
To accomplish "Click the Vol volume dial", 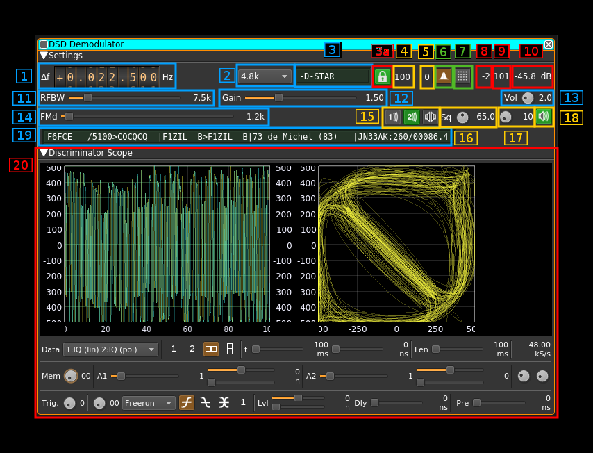I will 528,99.
